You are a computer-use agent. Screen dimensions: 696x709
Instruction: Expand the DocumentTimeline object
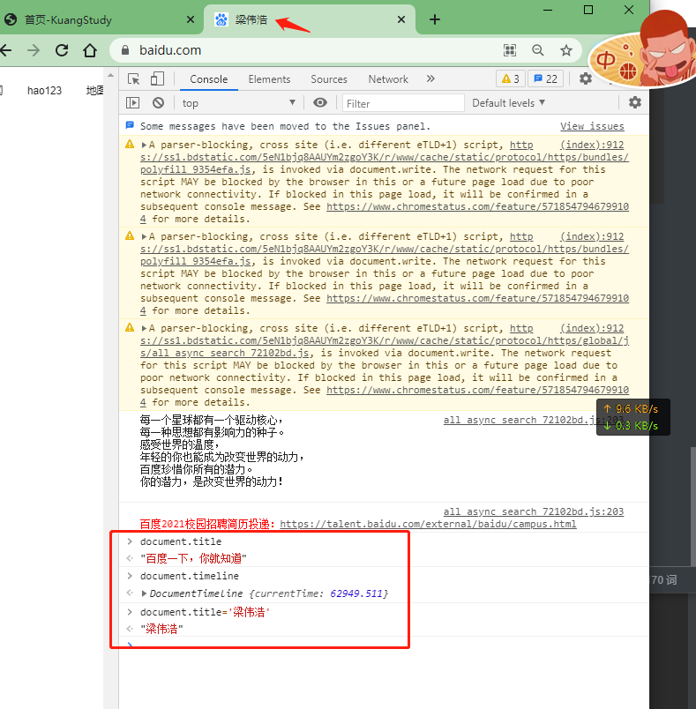[x=144, y=593]
